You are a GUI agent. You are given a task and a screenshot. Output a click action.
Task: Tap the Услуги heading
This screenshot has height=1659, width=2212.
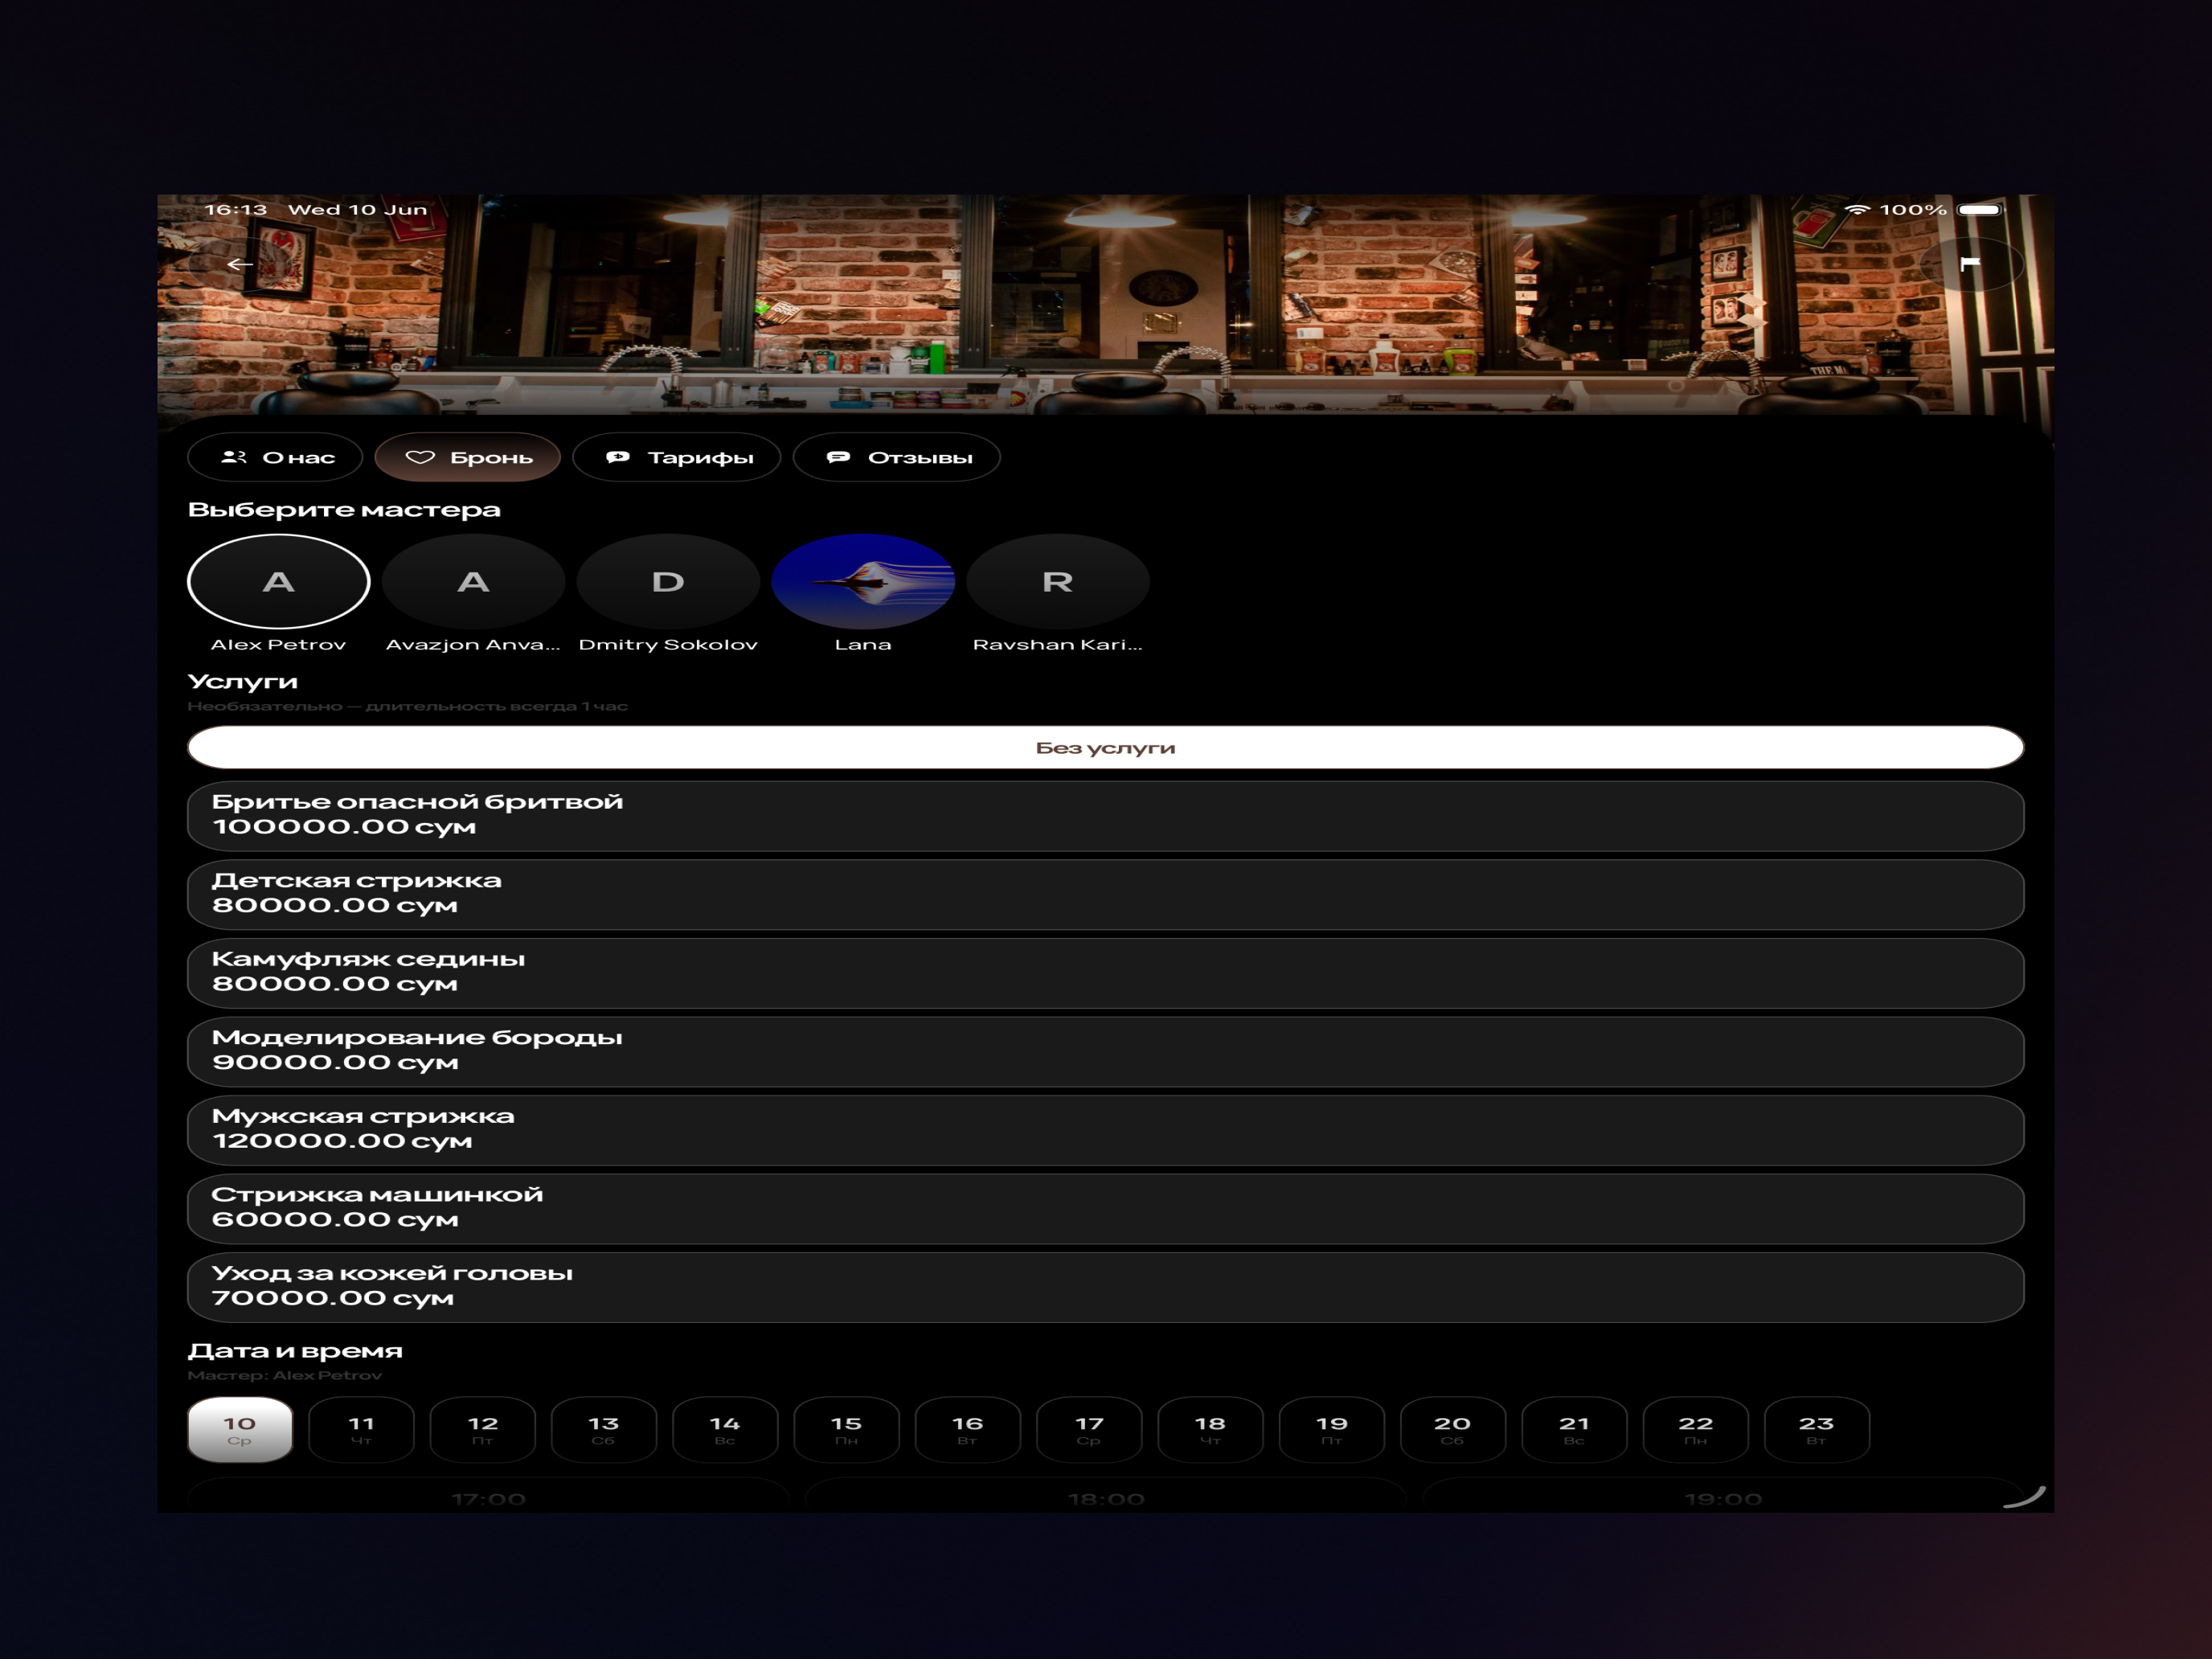[243, 682]
